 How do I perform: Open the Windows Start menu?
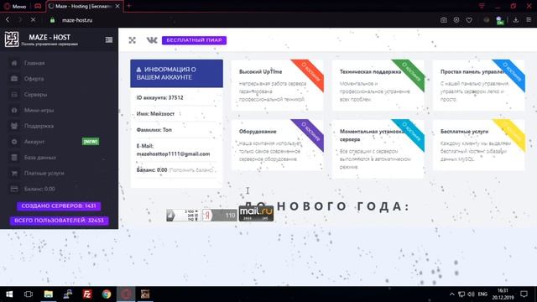[9, 294]
